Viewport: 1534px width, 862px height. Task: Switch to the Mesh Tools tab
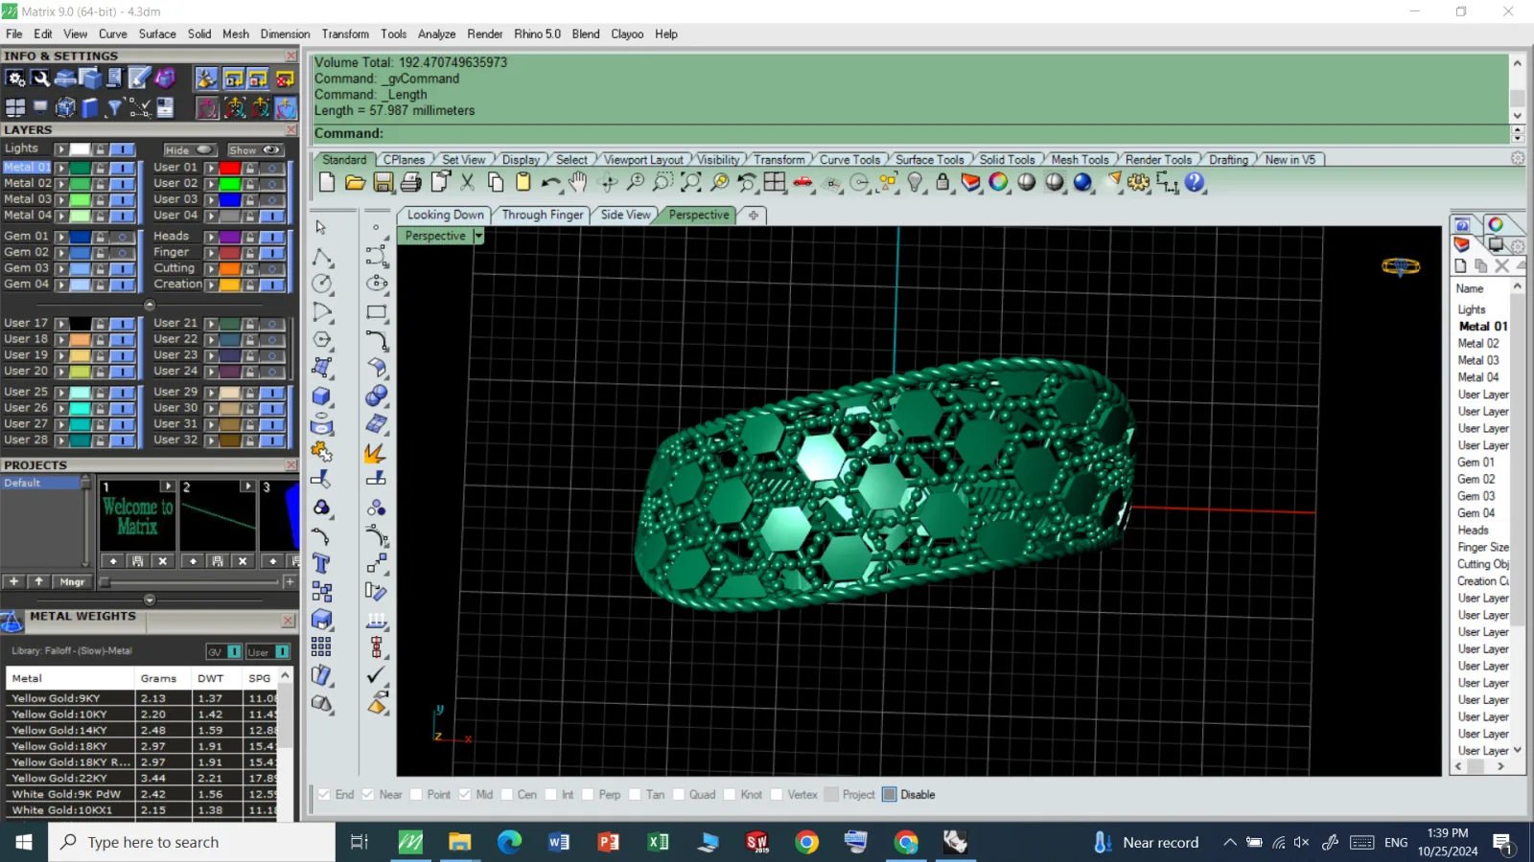point(1080,160)
